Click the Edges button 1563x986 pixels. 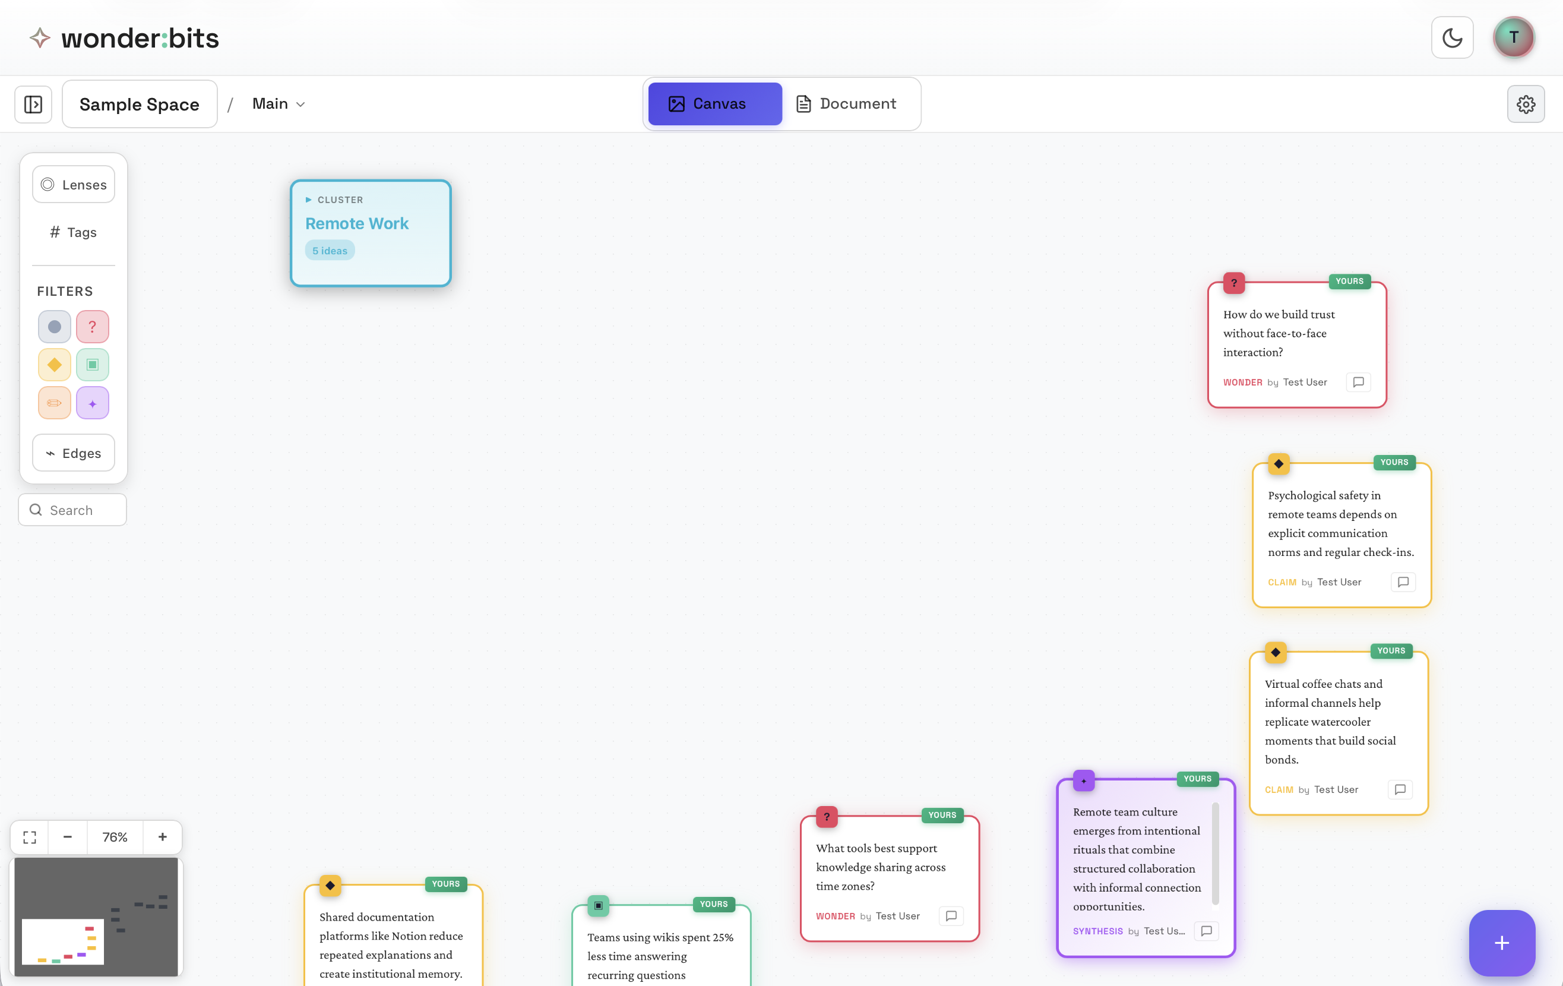tap(74, 453)
